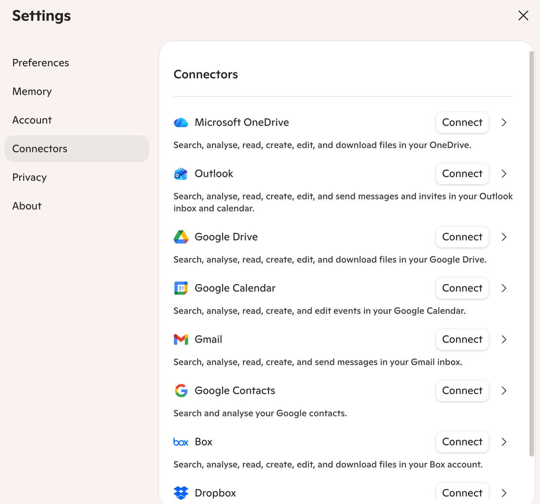
Task: Click the Box logo icon
Action: [x=181, y=442]
